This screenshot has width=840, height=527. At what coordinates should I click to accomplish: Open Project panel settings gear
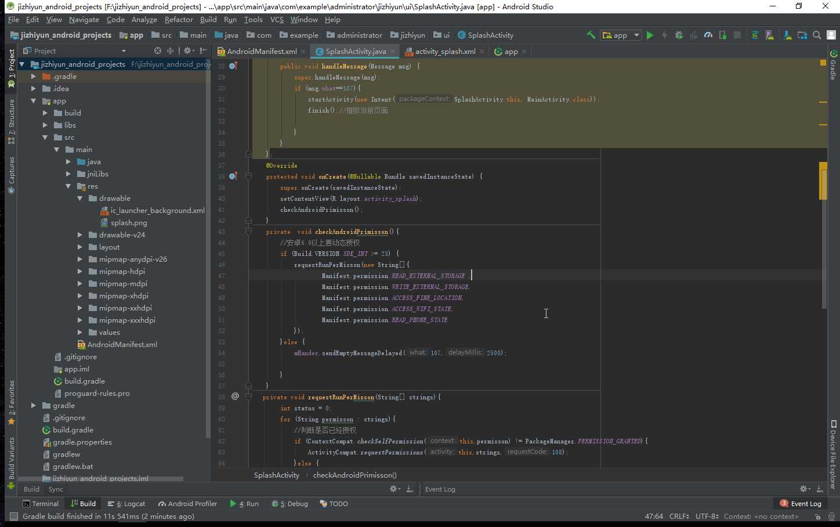[188, 50]
